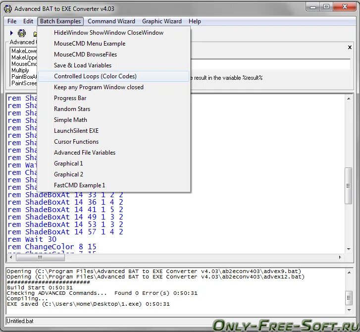The width and height of the screenshot is (360, 332).
Task: Click the 'Compiling...' log line
Action: coord(27,299)
